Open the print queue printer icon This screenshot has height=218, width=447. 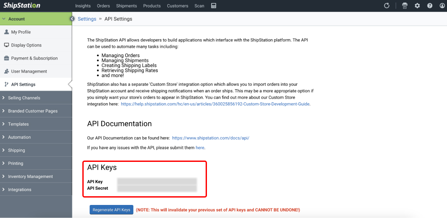click(405, 6)
